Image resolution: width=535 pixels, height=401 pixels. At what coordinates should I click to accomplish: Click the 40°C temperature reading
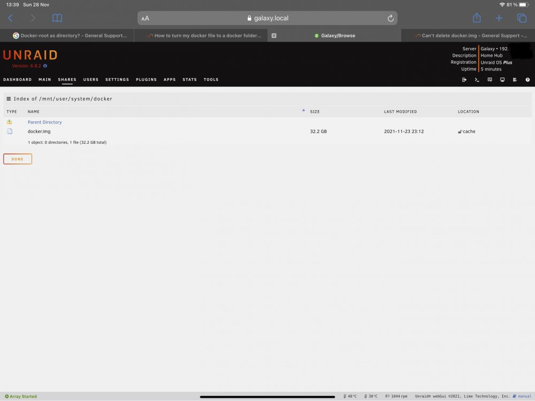[x=350, y=396]
